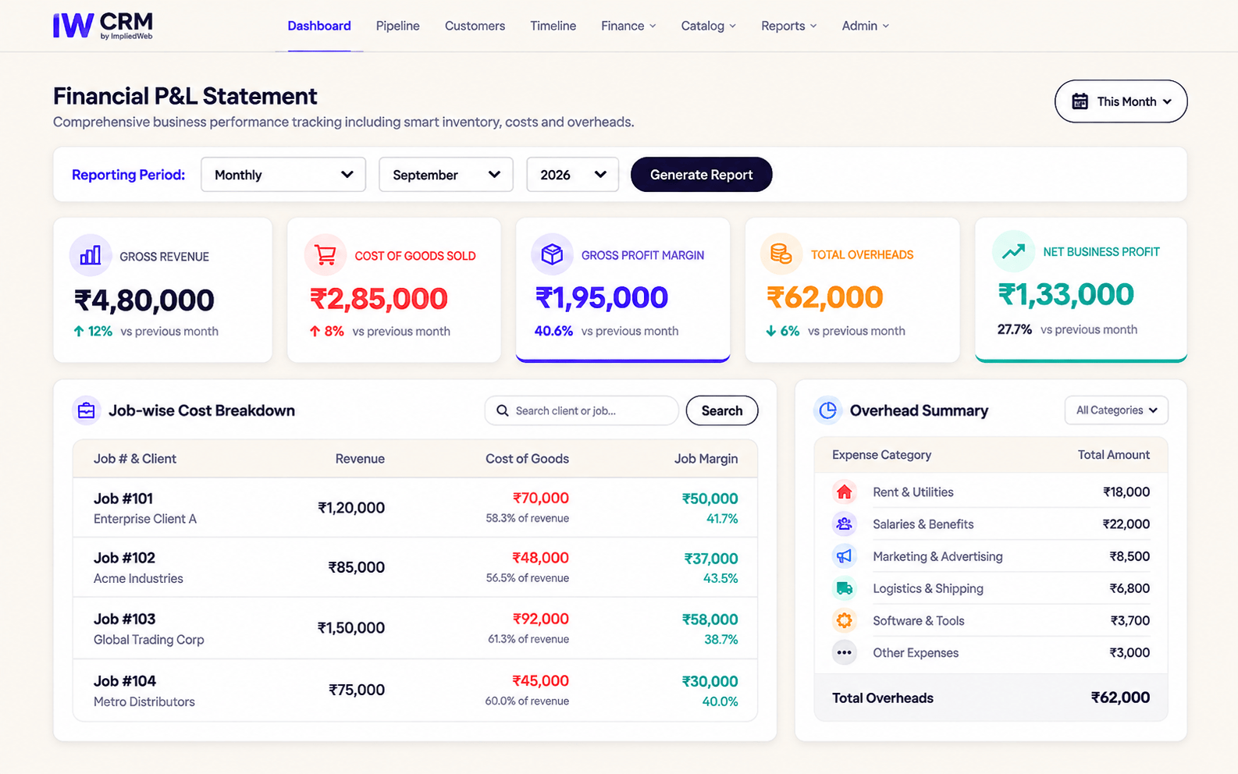Screen dimensions: 1238x774
Task: Open the All Categories filter dropdown
Action: pos(1116,410)
